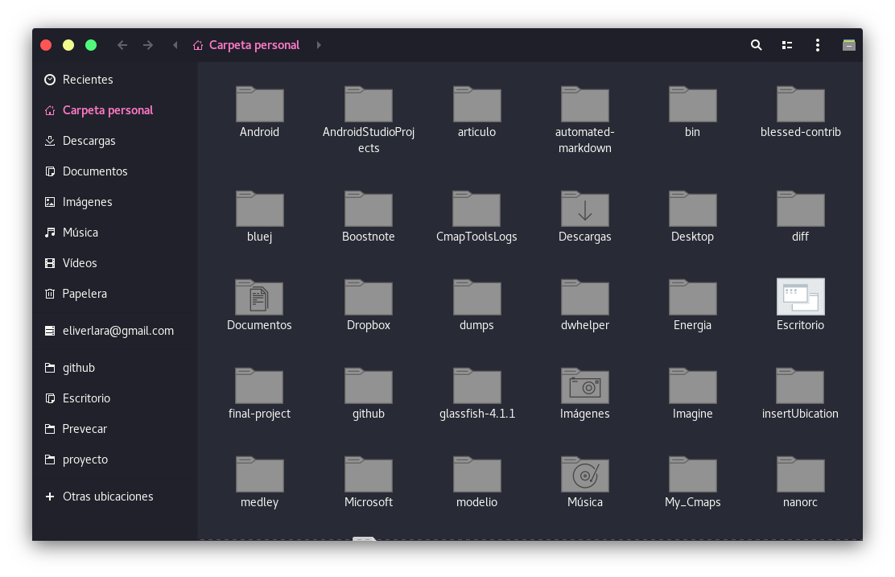Screen dimensions: 895x577
Task: Select the Música folder icon in grid
Action: (584, 474)
